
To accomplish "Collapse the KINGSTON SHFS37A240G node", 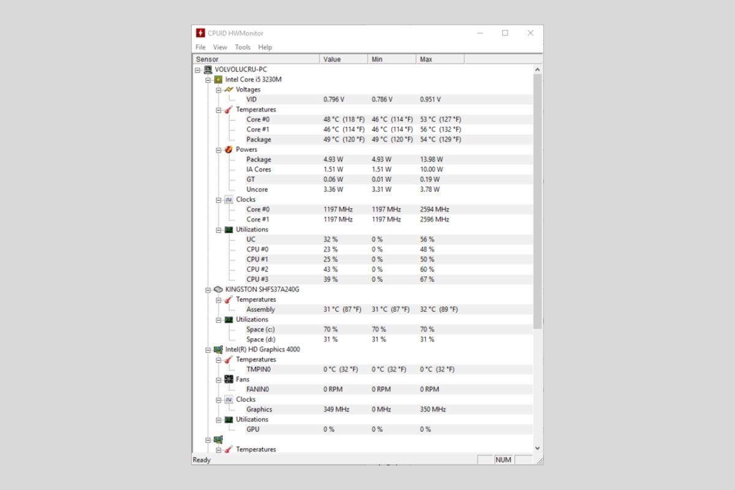I will [x=208, y=289].
